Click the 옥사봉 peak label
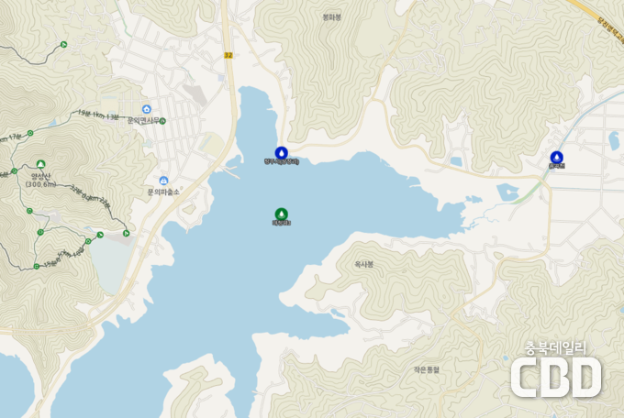 tap(364, 264)
